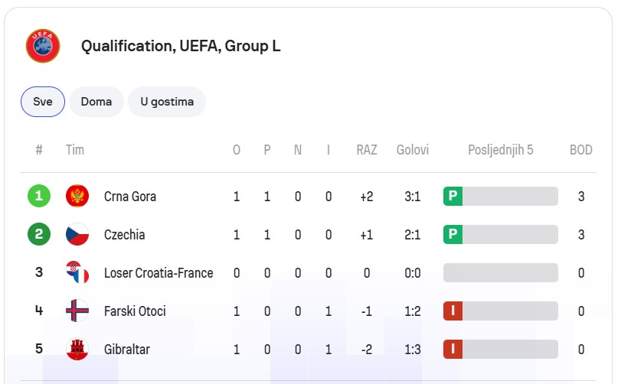Open the Gibraltar team link

127,350
